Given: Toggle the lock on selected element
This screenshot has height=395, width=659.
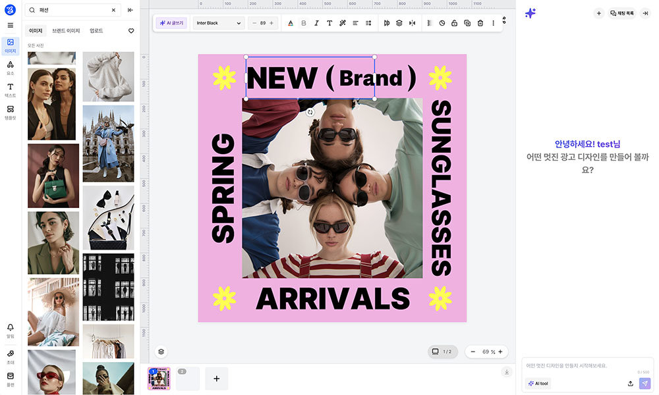Looking at the screenshot, I should point(454,23).
